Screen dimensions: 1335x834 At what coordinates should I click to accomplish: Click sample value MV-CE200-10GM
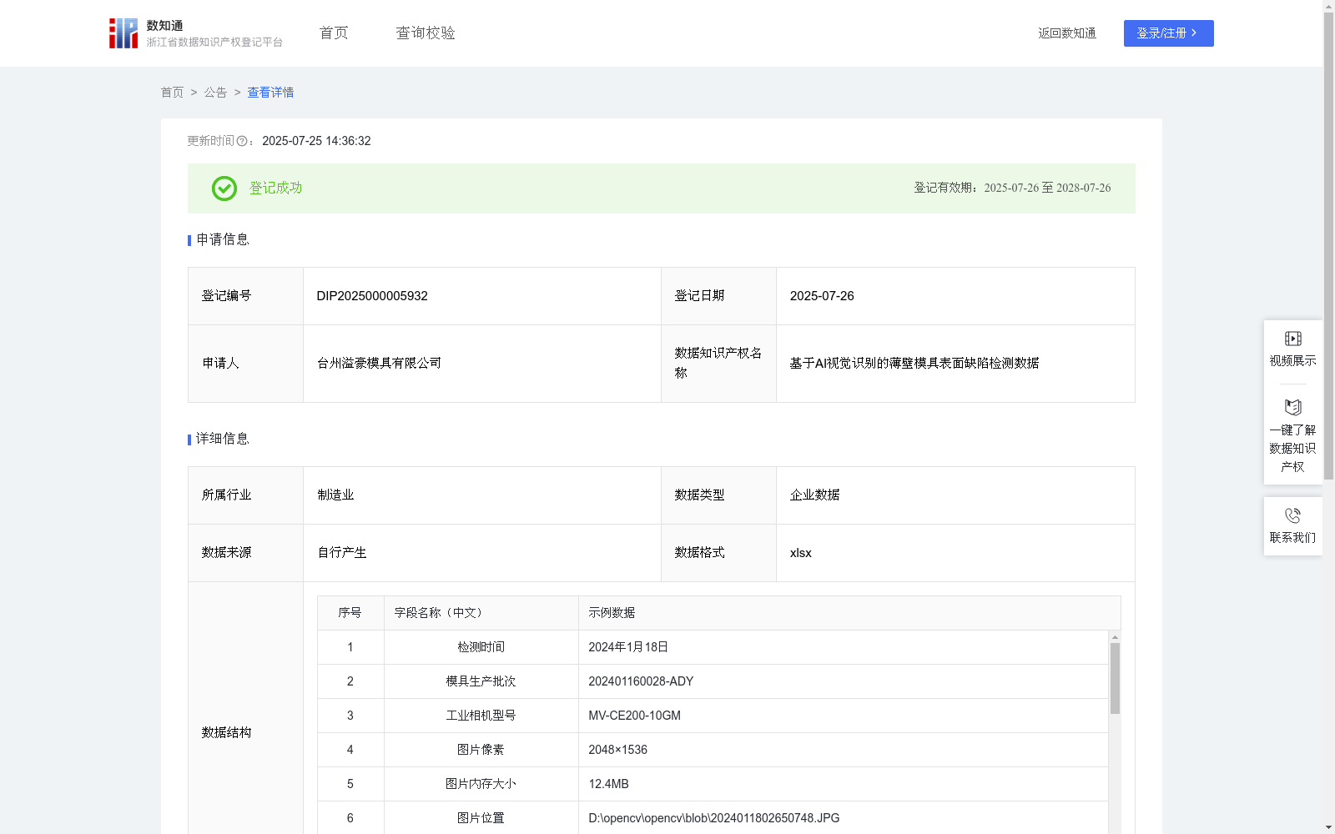click(x=634, y=716)
